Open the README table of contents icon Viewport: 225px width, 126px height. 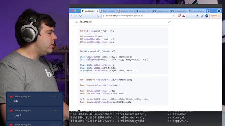(77, 22)
